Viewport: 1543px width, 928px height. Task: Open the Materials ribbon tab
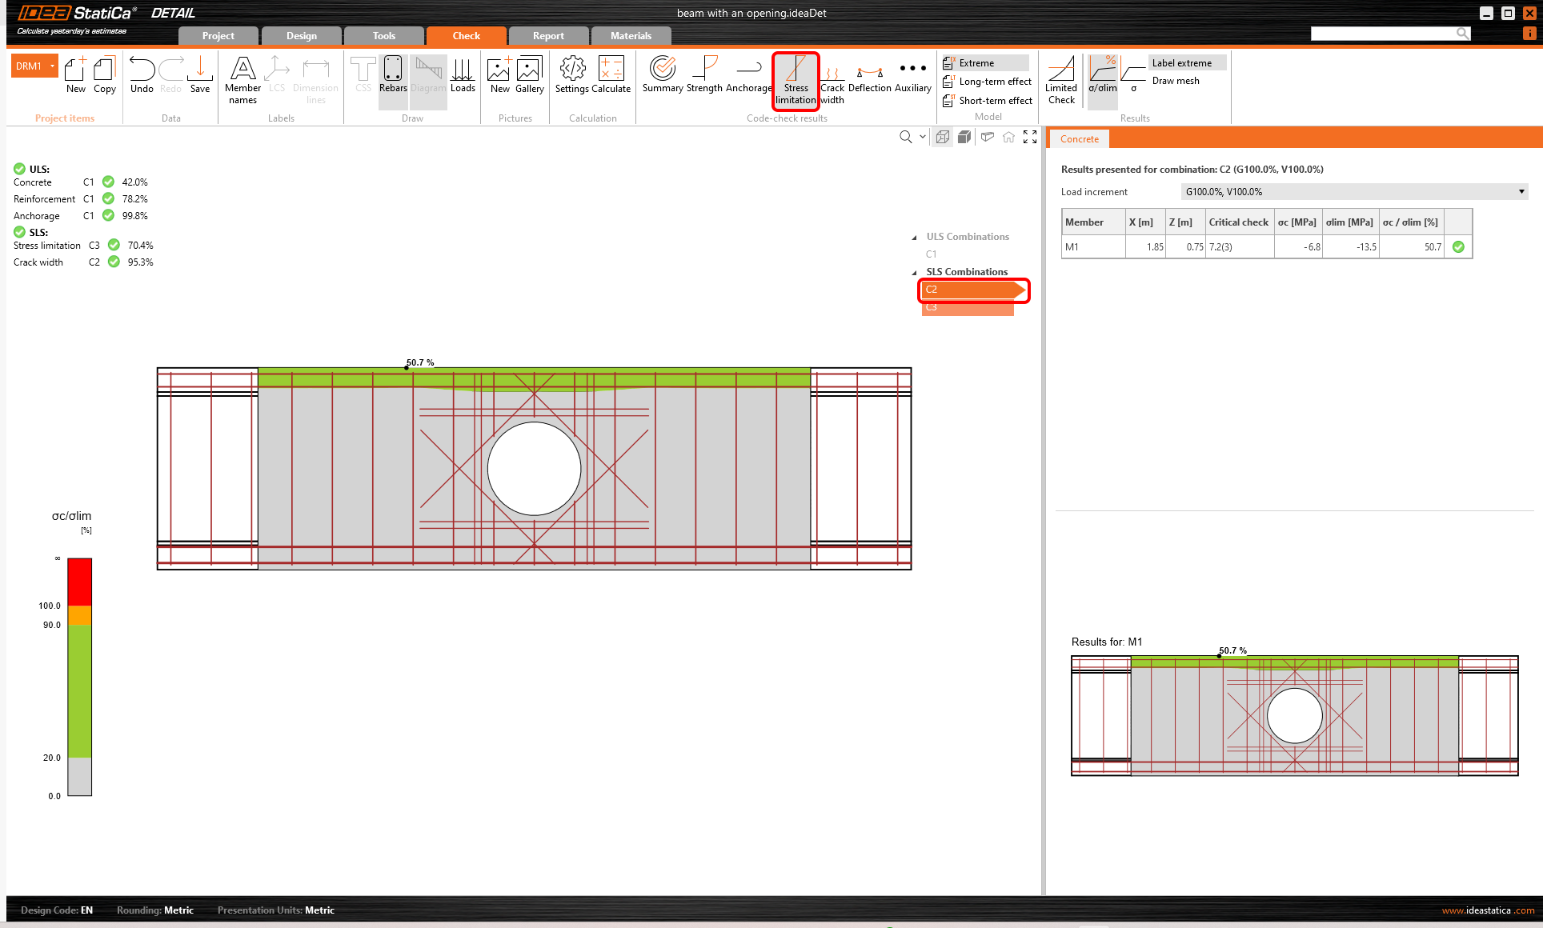click(631, 36)
